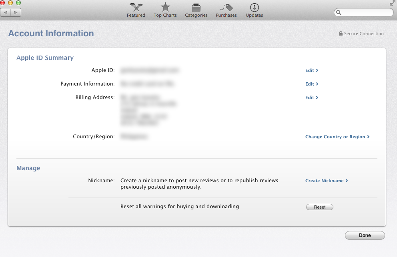
Task: Edit the Billing Address
Action: click(x=312, y=98)
